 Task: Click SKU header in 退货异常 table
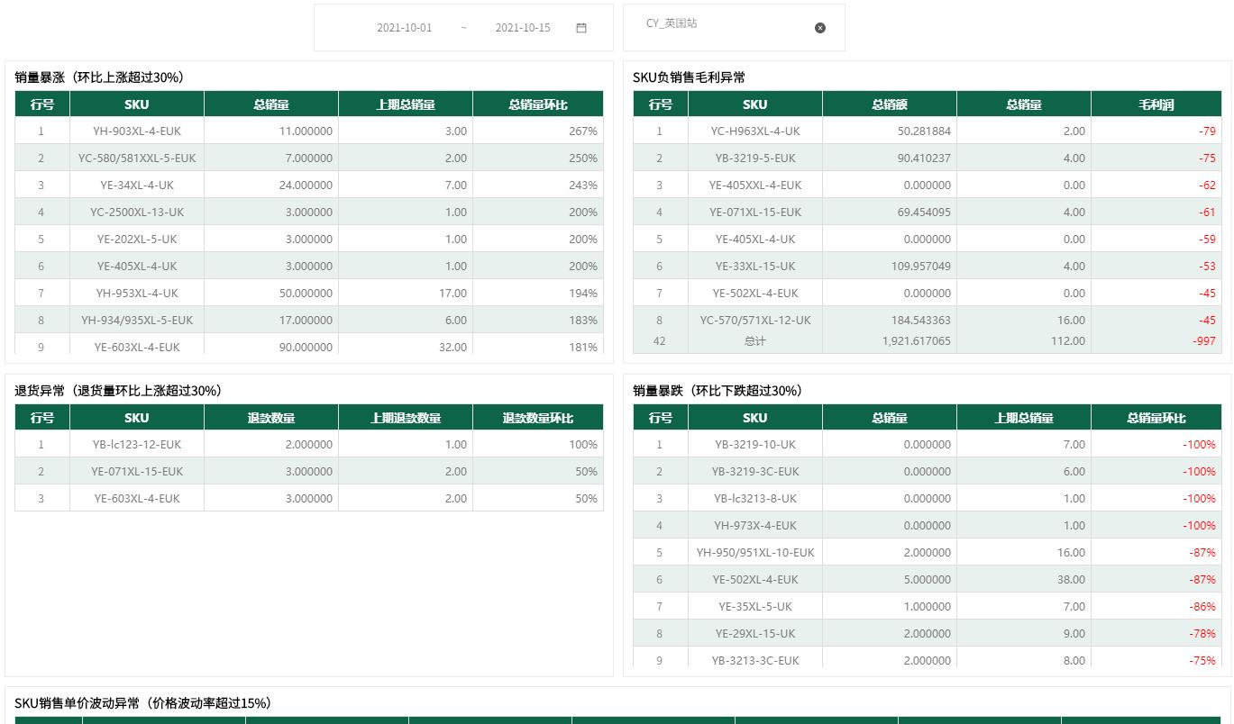(x=137, y=418)
